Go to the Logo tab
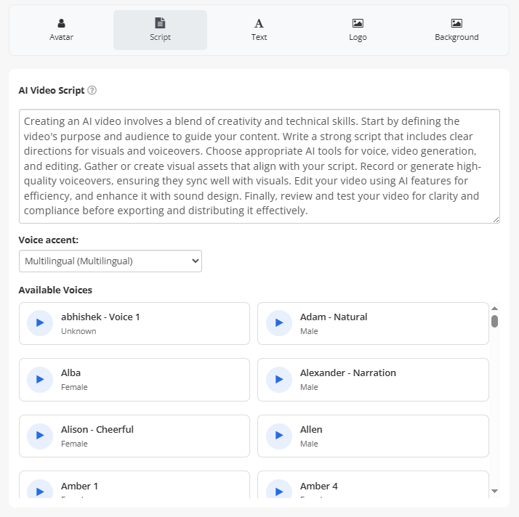Image resolution: width=519 pixels, height=517 pixels. click(358, 30)
